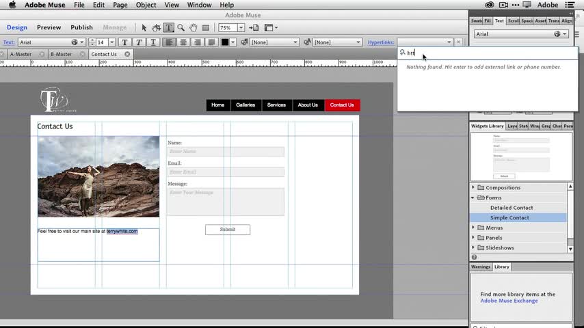Close the Contact Us tab
The height and width of the screenshot is (328, 584).
tap(127, 55)
